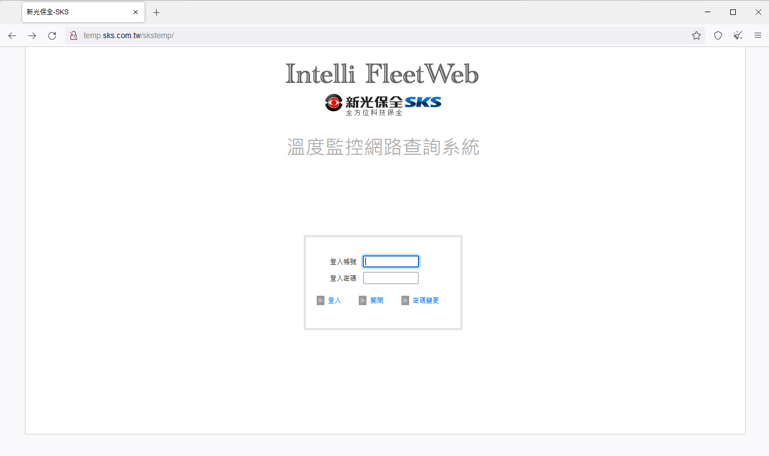Click the 溫度監控網路查詢系統 heading

pyautogui.click(x=383, y=147)
